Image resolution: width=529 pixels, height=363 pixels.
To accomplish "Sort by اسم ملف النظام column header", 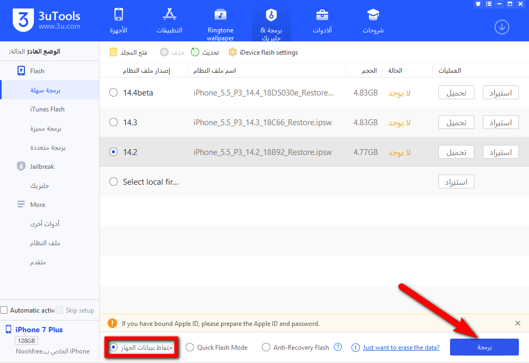I will [x=214, y=71].
